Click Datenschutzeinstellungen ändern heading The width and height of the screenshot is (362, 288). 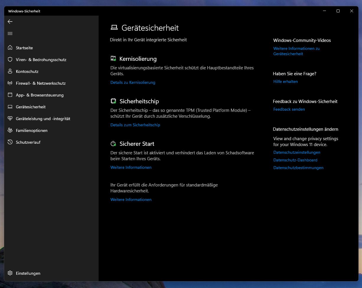[306, 129]
